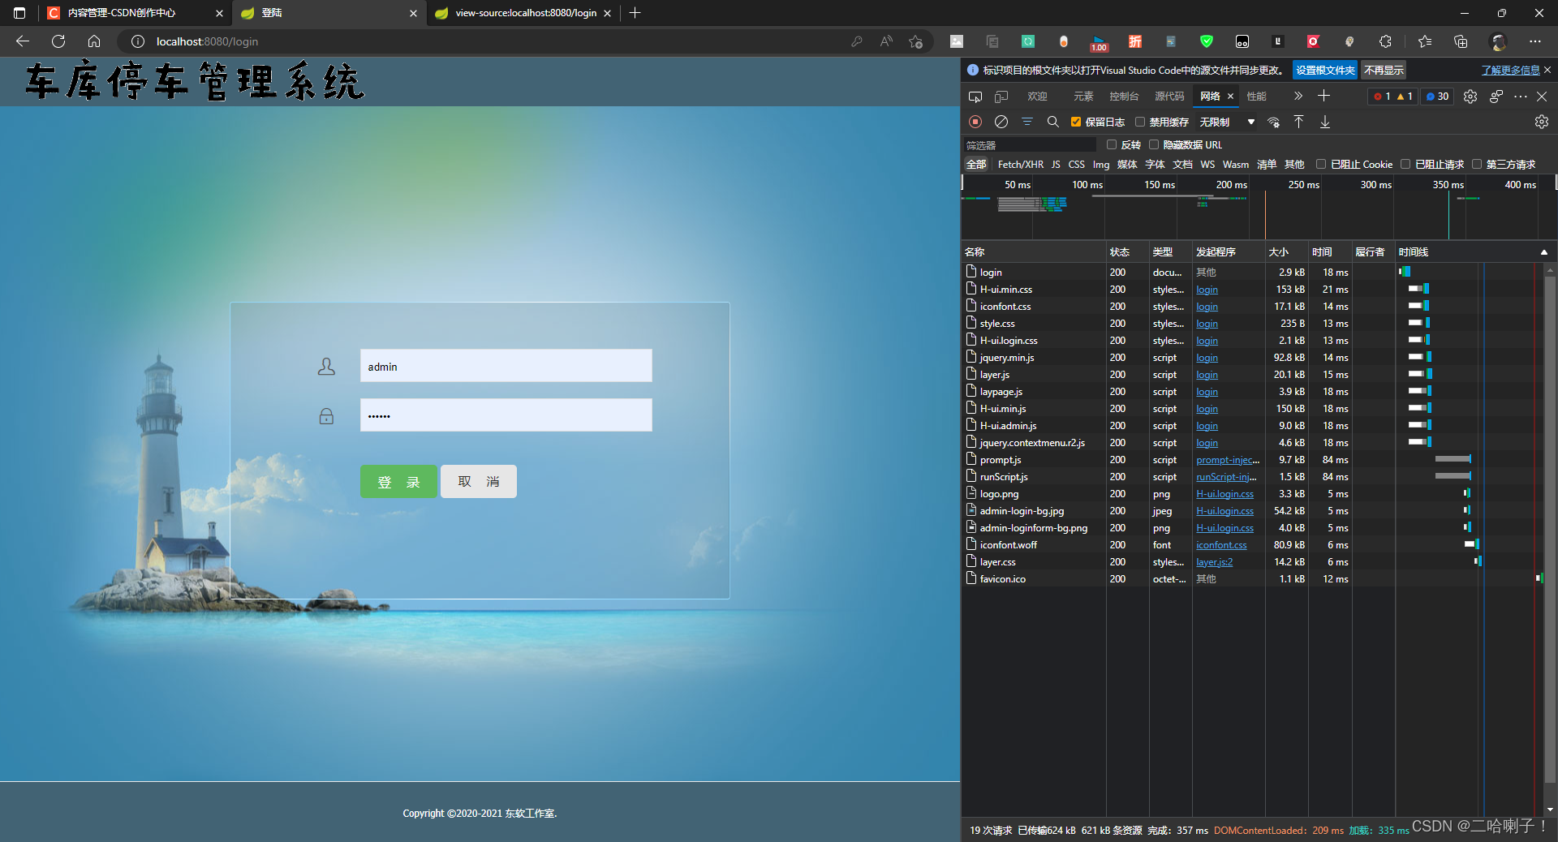Click the admin username input field
The height and width of the screenshot is (842, 1558).
tap(506, 366)
